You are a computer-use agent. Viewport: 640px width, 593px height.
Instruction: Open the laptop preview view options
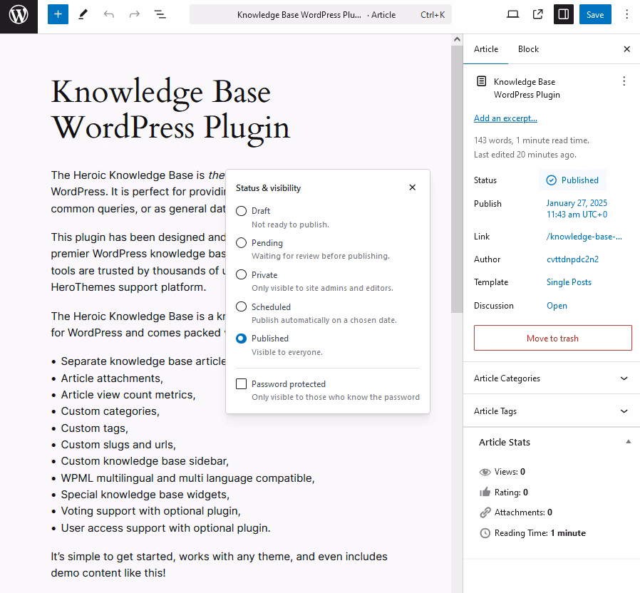coord(512,15)
